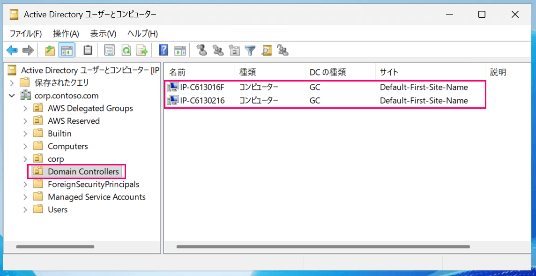Expand the ForeignSecurityPrincipals node
The image size is (536, 276).
25,184
